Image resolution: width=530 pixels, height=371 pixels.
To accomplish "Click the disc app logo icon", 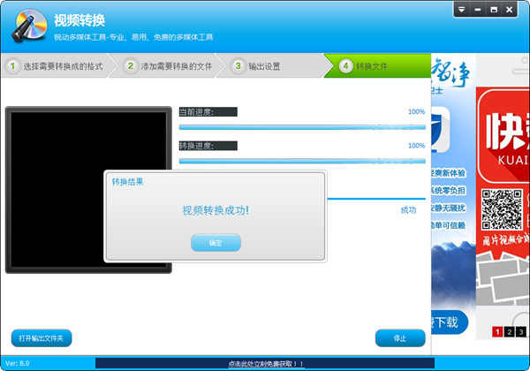I will (29, 26).
